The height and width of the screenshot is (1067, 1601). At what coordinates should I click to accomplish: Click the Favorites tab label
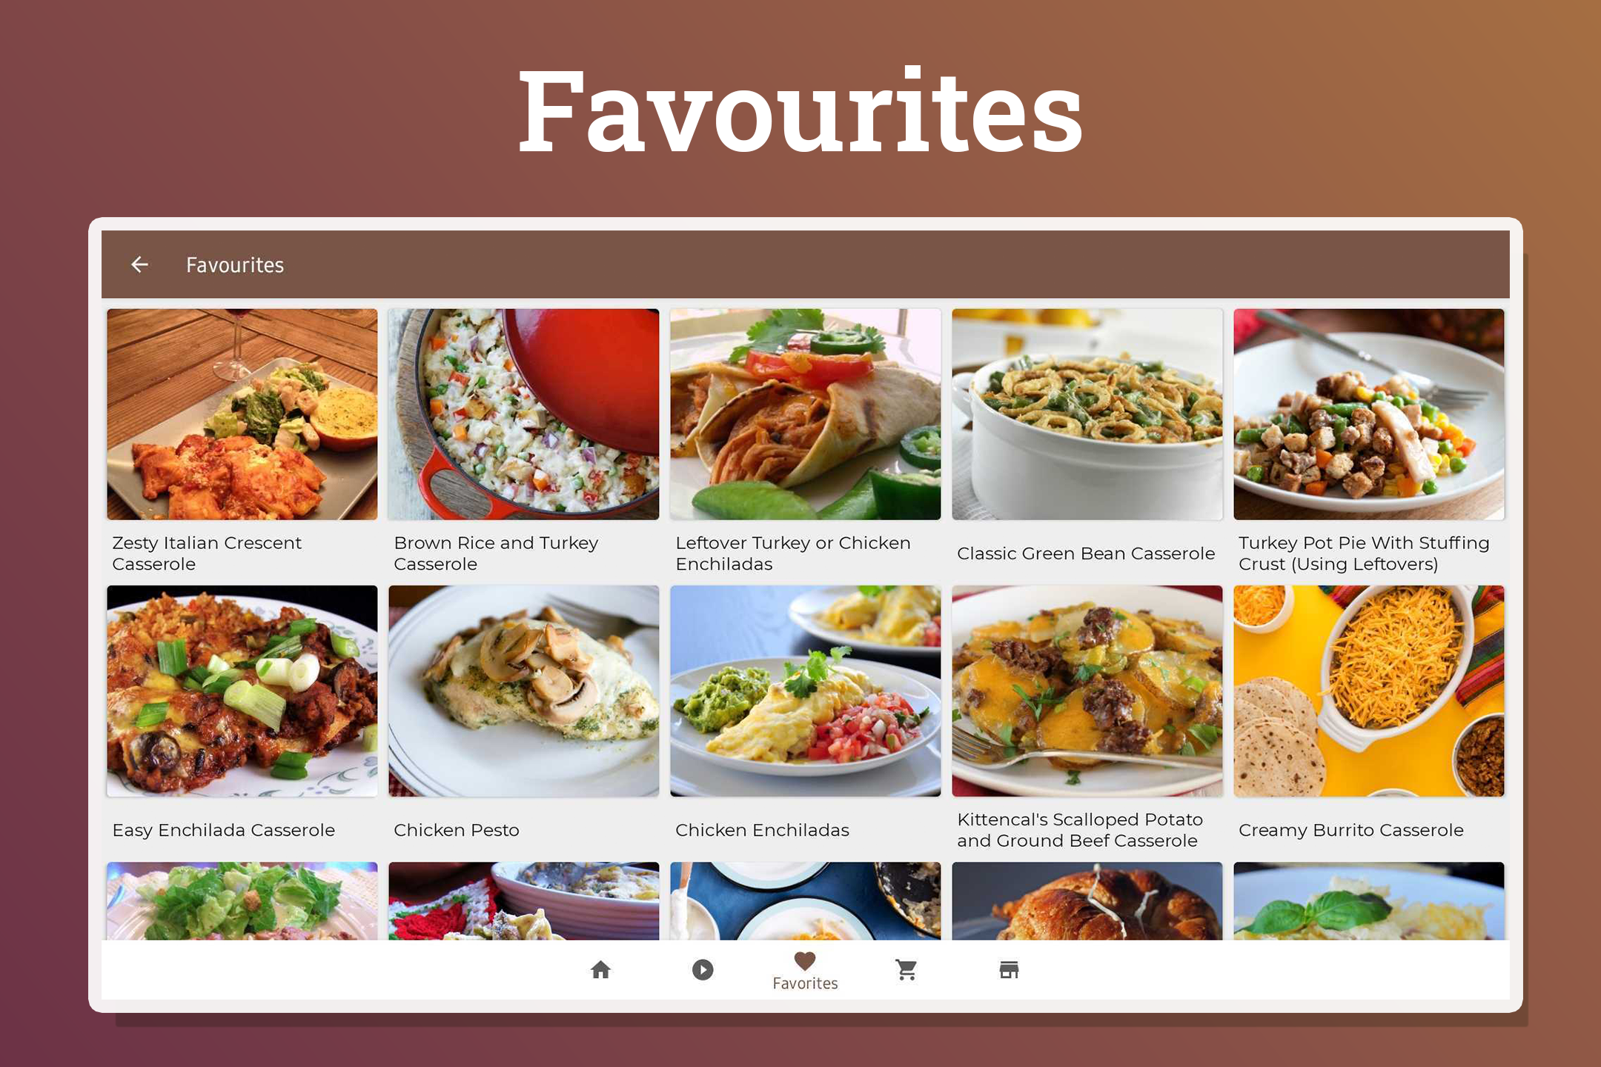pos(805,983)
